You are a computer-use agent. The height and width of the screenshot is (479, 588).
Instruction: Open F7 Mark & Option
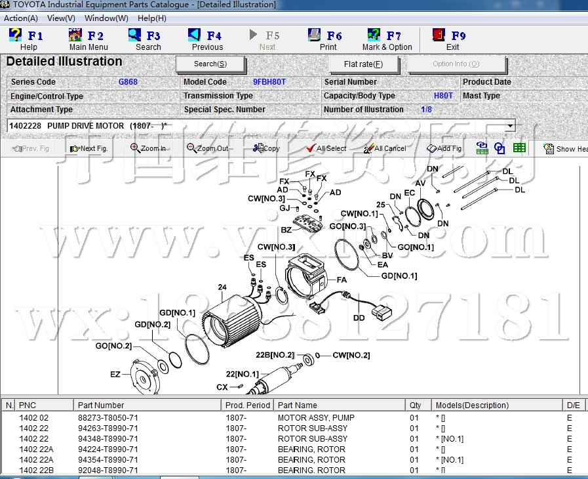(387, 39)
